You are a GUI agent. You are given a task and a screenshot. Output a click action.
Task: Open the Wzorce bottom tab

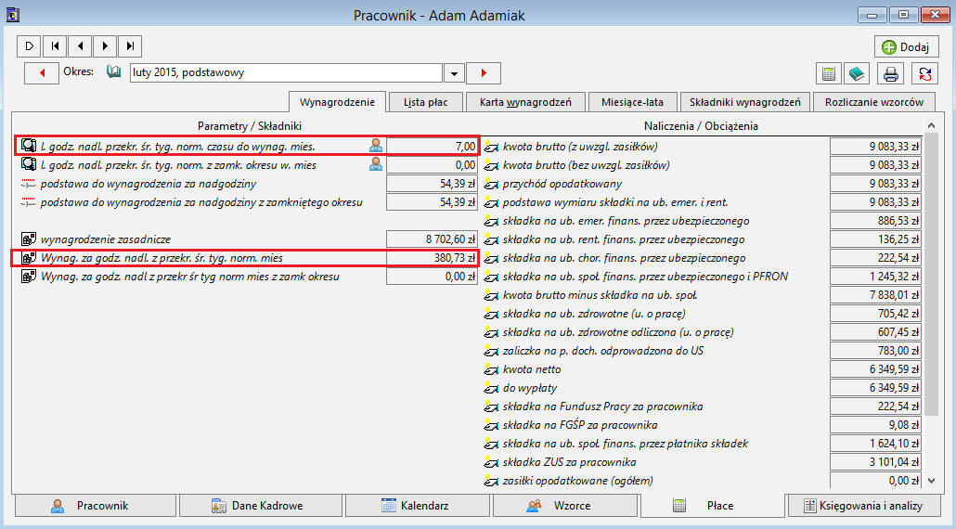tap(565, 505)
